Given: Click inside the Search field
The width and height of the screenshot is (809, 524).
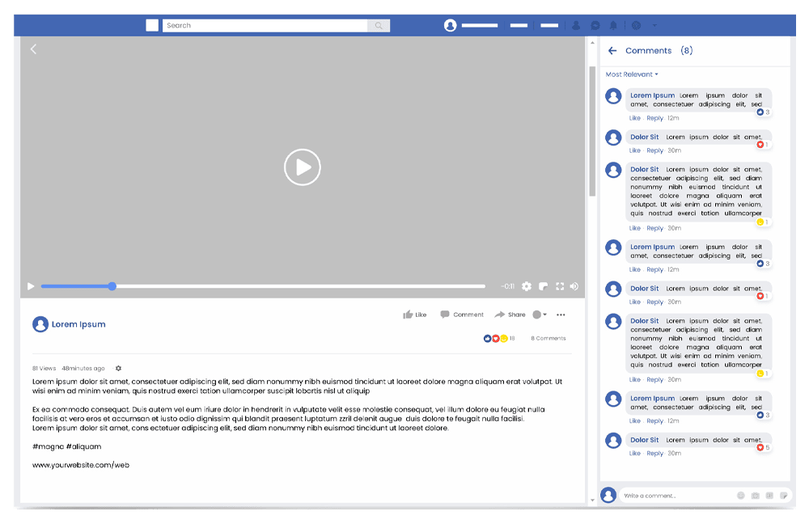Looking at the screenshot, I should (265, 25).
